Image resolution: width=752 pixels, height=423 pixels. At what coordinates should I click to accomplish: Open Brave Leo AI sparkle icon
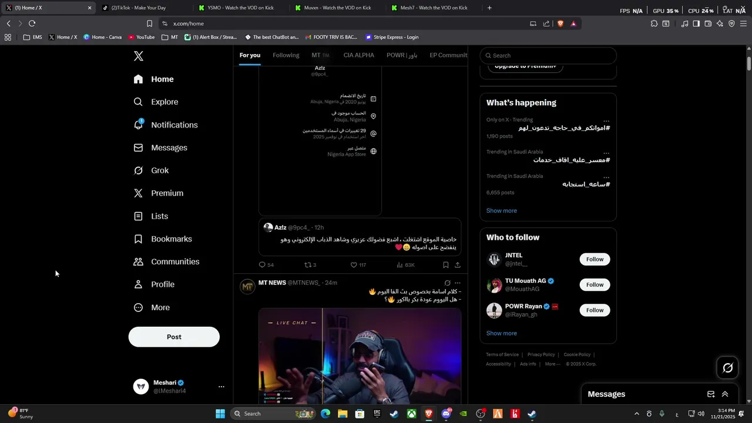click(x=720, y=23)
